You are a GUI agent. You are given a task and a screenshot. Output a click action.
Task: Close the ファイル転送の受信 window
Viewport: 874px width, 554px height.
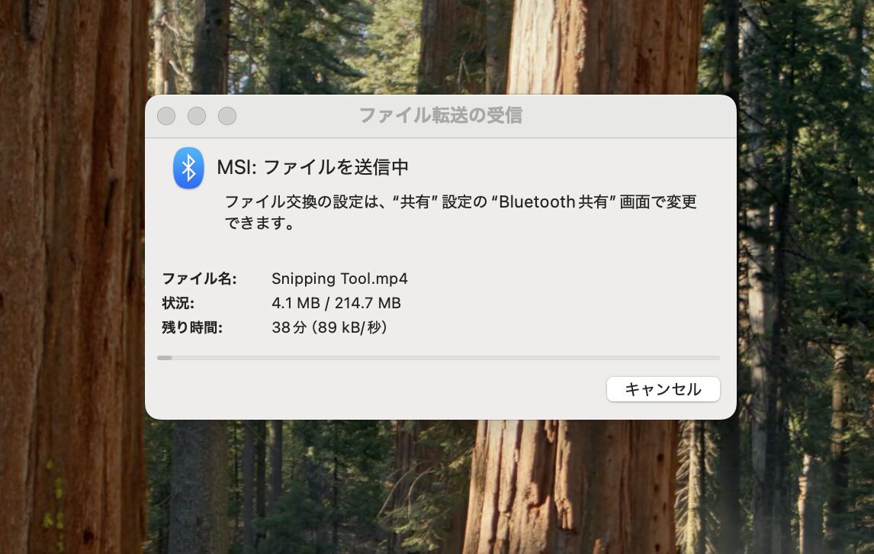click(166, 116)
